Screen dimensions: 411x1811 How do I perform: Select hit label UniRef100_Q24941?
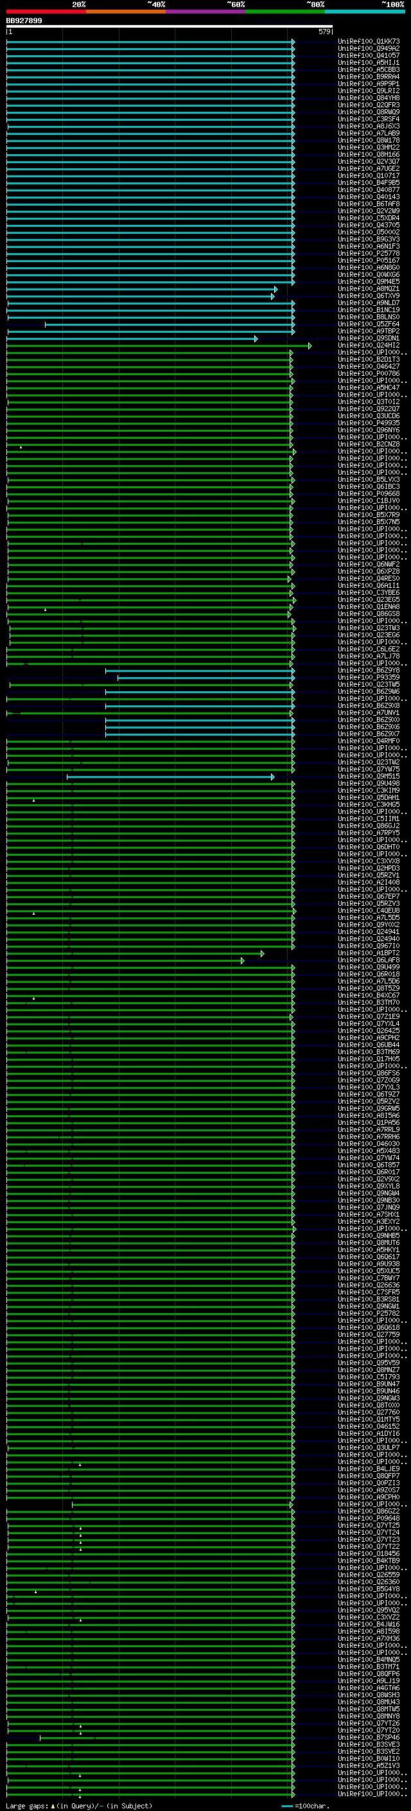(369, 932)
